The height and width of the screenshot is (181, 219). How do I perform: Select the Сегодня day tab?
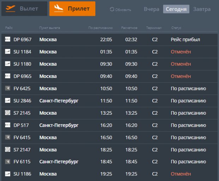(x=176, y=9)
